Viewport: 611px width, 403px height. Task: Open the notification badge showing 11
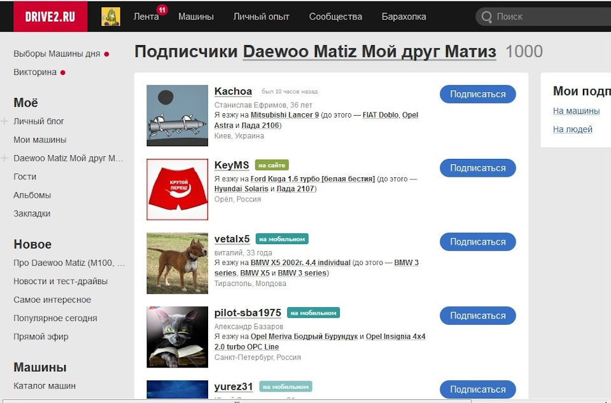[x=162, y=10]
